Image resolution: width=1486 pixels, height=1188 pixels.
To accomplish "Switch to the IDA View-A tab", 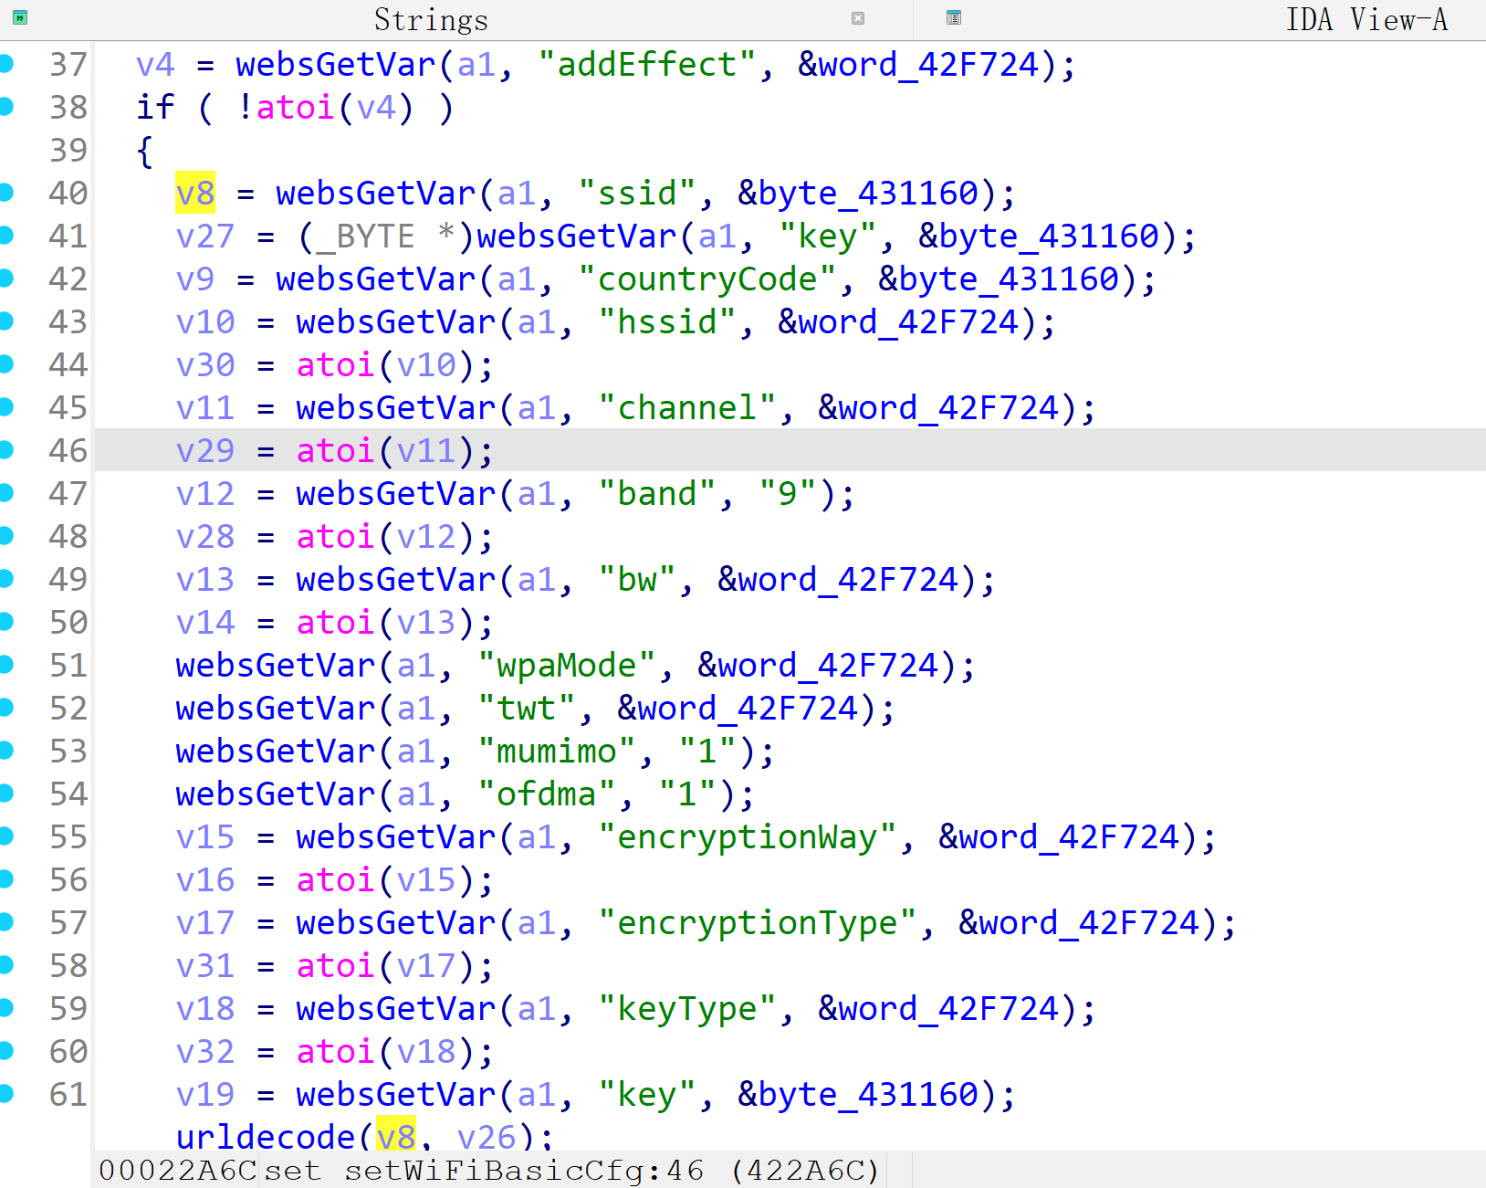I will point(1366,19).
